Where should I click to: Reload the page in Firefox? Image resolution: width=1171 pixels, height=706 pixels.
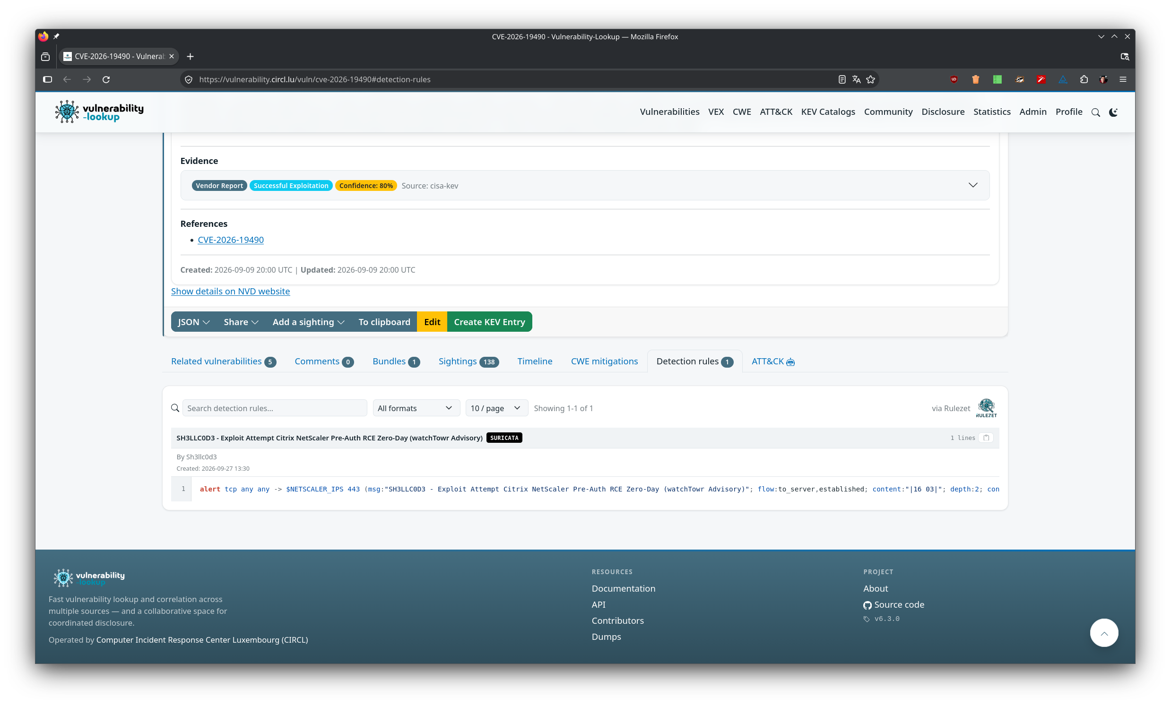(x=106, y=79)
